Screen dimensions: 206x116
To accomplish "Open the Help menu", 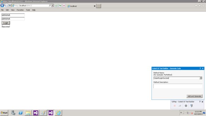I will [34, 10].
